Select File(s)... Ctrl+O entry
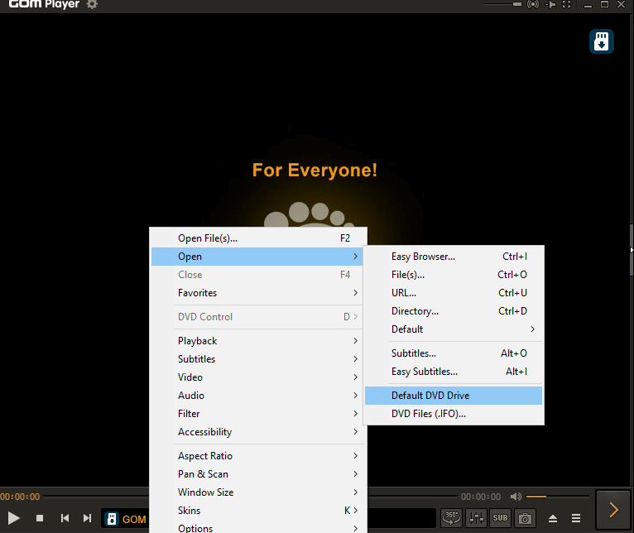634x533 pixels. pyautogui.click(x=454, y=275)
